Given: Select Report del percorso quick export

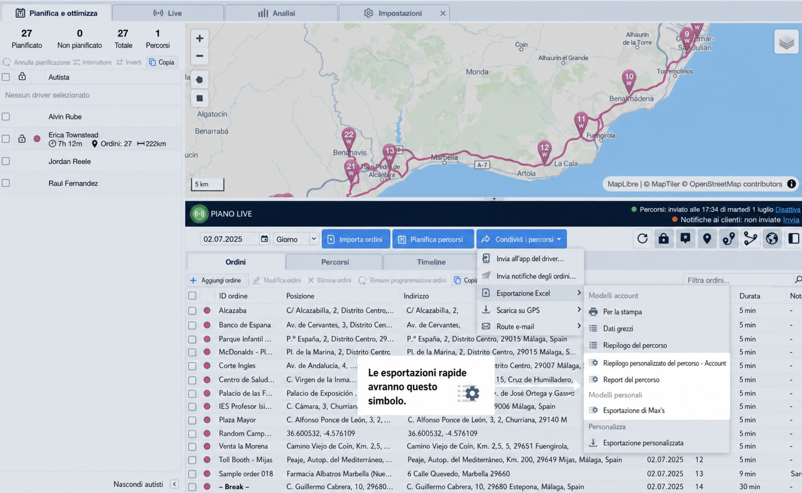Looking at the screenshot, I should 656,380.
